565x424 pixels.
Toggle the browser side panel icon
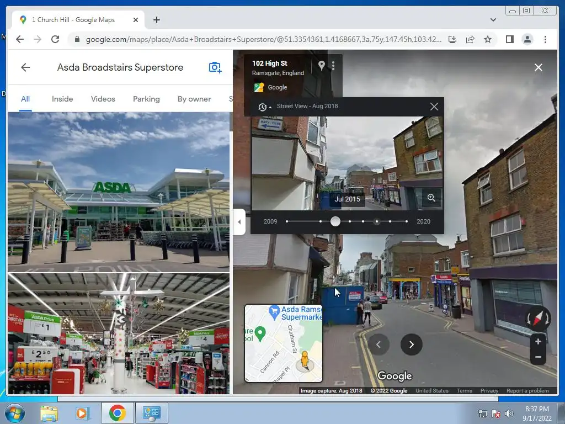(509, 39)
